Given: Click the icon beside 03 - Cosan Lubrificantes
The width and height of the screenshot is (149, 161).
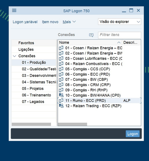Looking at the screenshot, I should pyautogui.click(x=61, y=59).
